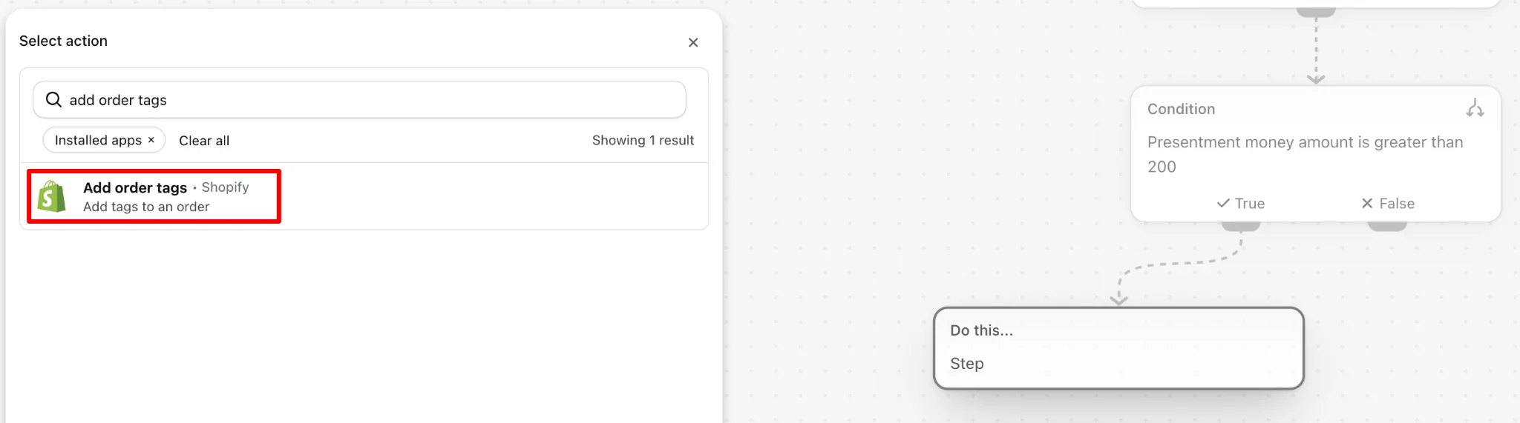The width and height of the screenshot is (1520, 423).
Task: Click the Shopify bag icon
Action: [52, 196]
